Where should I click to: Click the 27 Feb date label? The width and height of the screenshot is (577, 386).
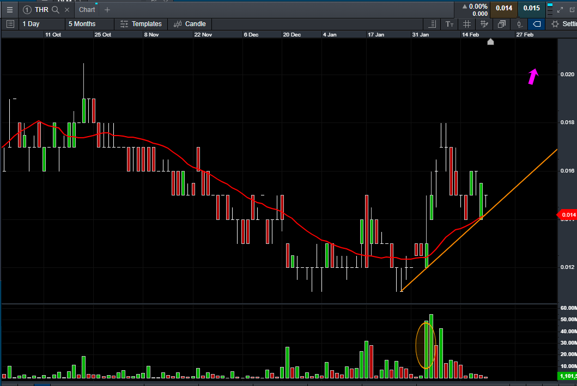tap(525, 34)
